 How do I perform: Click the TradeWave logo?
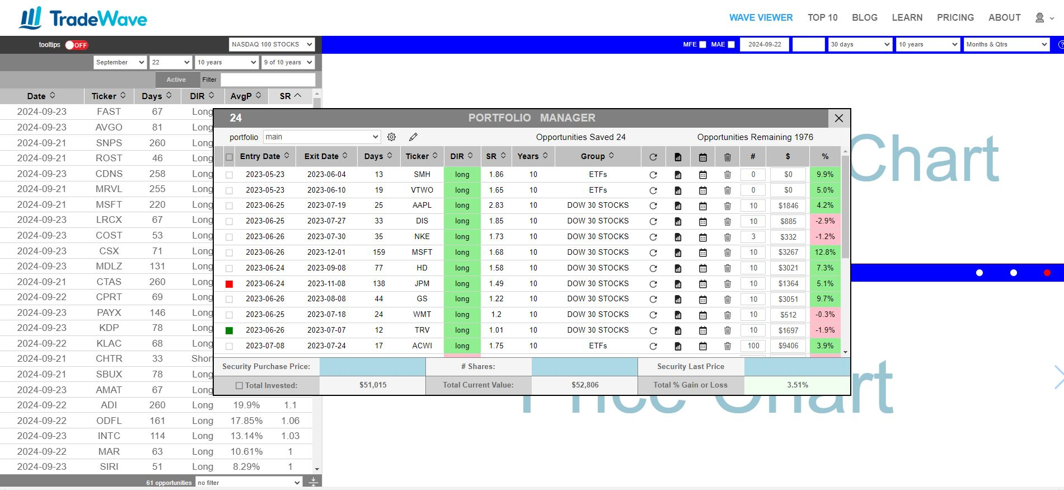coord(83,18)
